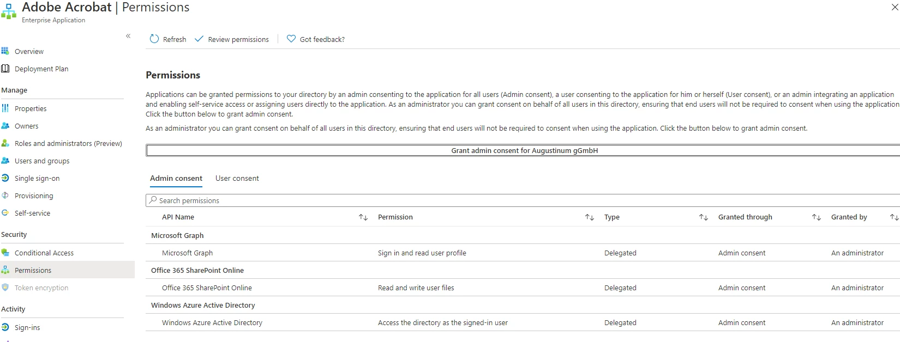Click the Permissions sidebar icon
This screenshot has height=342, width=900.
5,270
